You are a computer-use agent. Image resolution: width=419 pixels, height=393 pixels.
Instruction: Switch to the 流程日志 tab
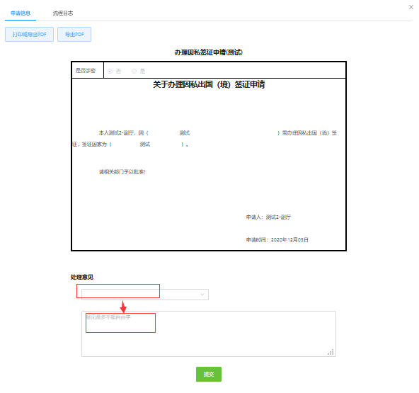pyautogui.click(x=63, y=13)
